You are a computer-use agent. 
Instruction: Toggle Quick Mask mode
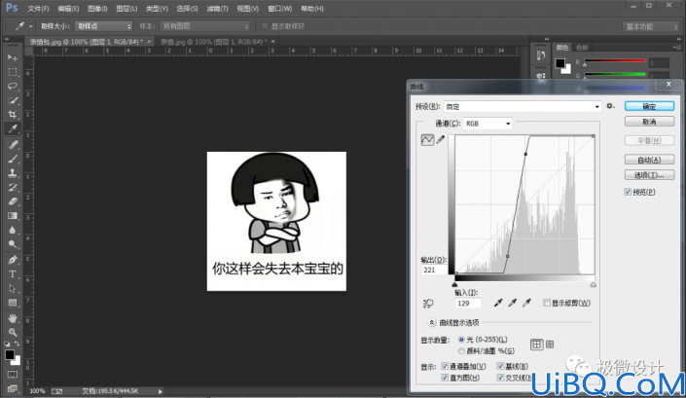[x=13, y=375]
